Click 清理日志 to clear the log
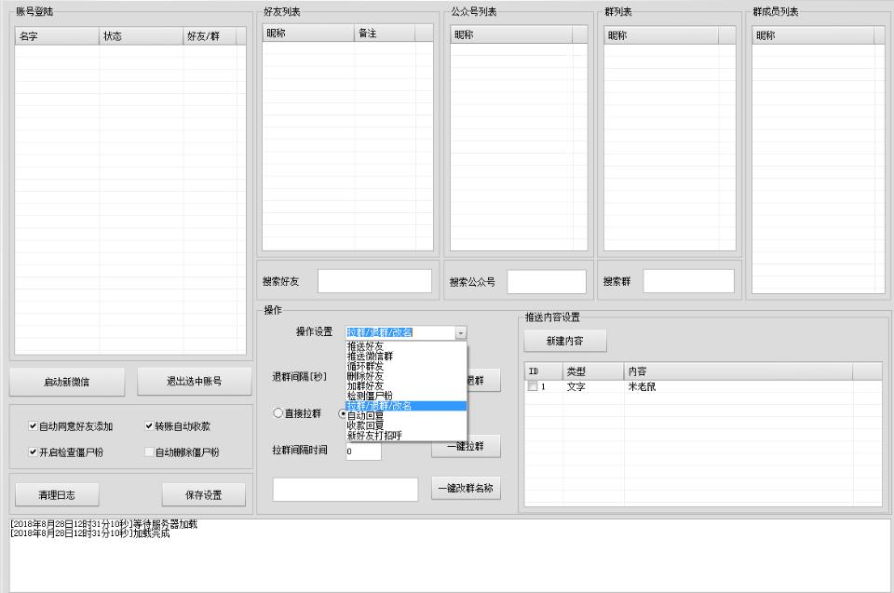This screenshot has height=593, width=894. [x=56, y=493]
